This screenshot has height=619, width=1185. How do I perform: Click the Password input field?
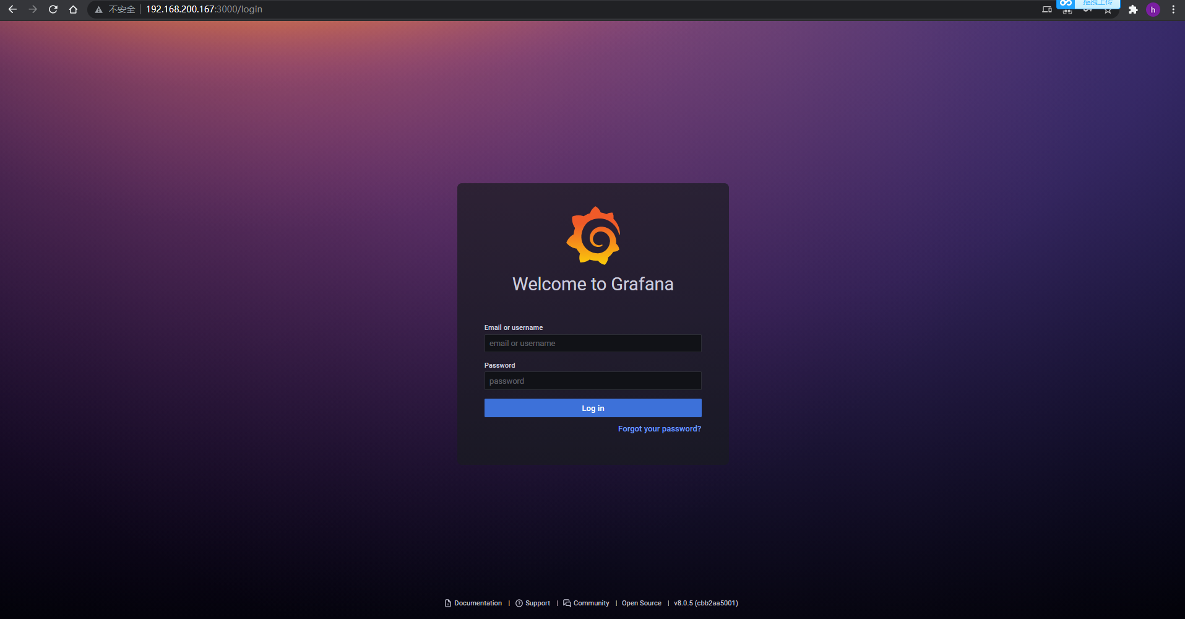coord(593,381)
